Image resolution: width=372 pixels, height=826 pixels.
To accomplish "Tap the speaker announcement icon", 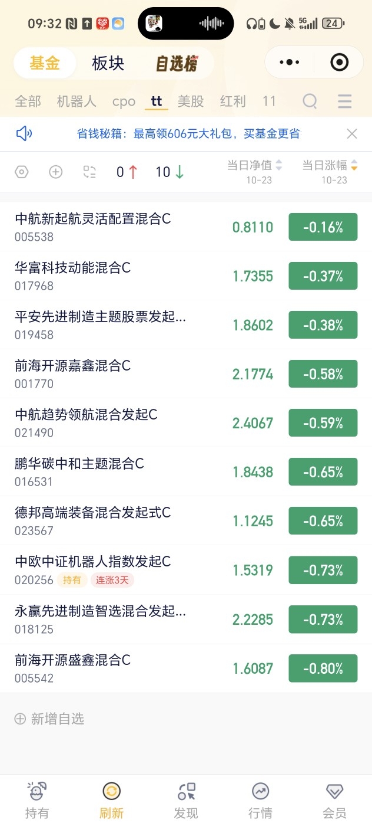I will pos(24,134).
